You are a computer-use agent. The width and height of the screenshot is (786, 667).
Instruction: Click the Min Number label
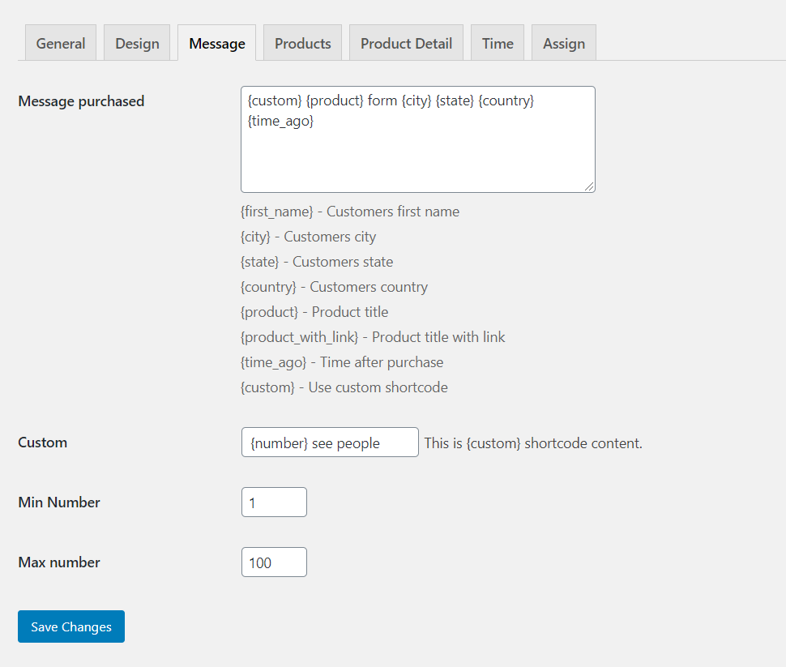59,502
